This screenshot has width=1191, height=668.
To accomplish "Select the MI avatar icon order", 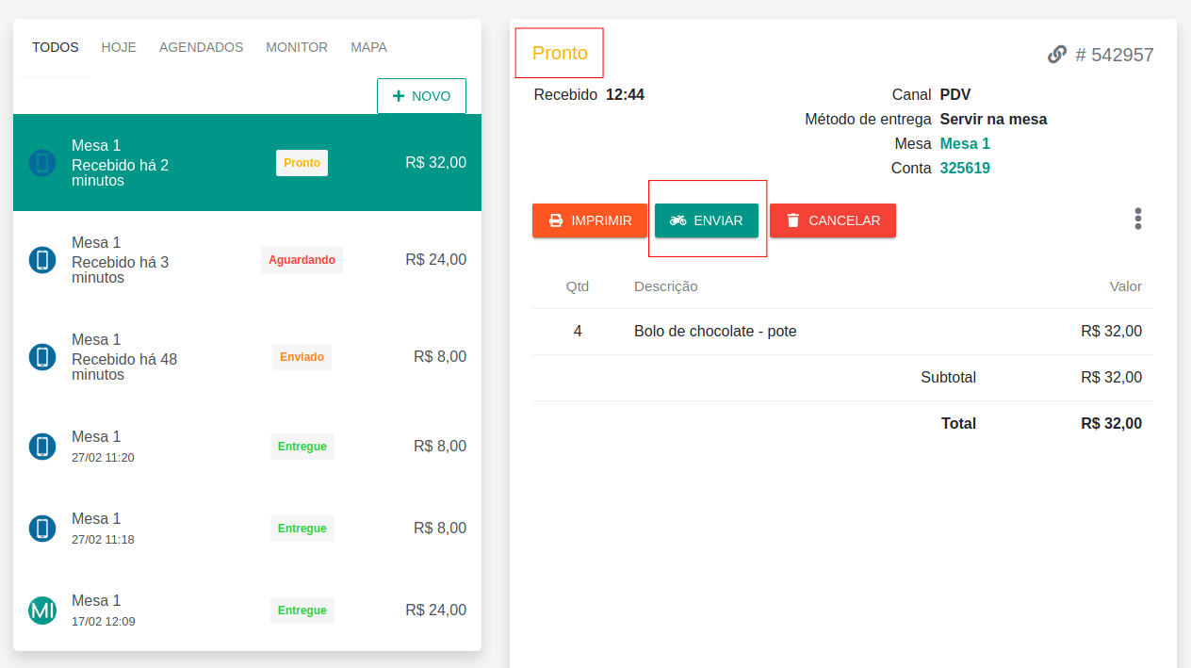I will tap(41, 611).
